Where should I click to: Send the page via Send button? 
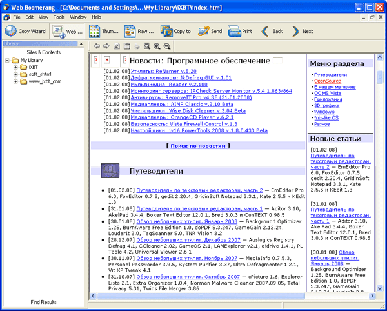coord(210,31)
